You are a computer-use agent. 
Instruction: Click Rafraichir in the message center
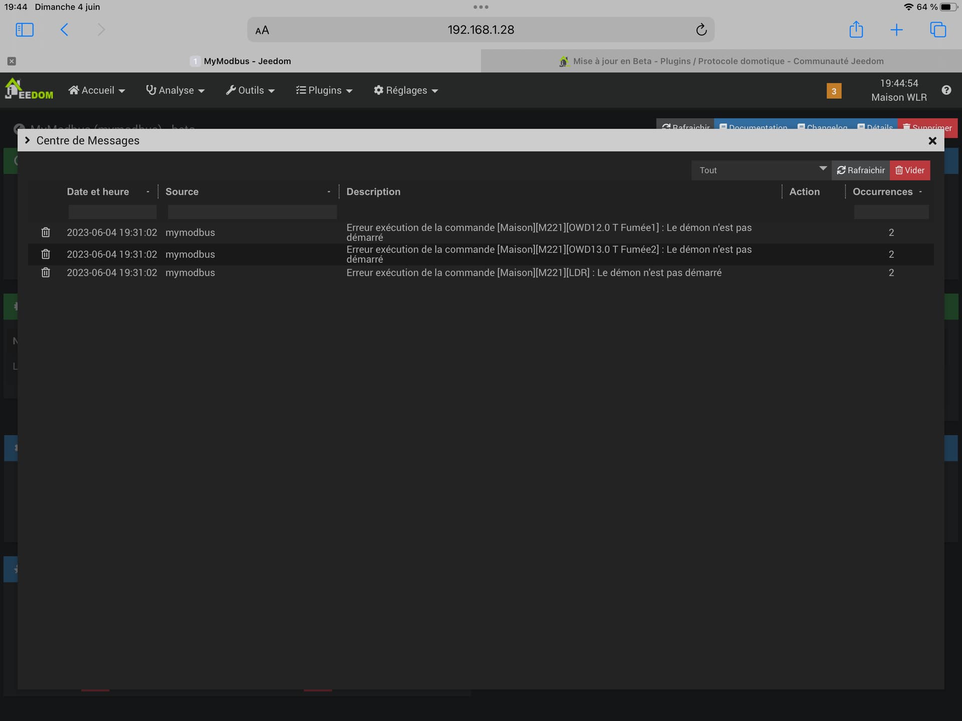tap(860, 170)
